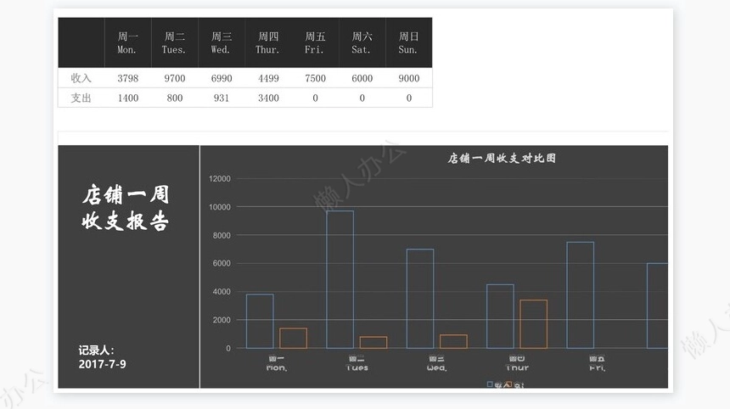Click the 记录人 date text 2017-7-9
The image size is (730, 409).
103,364
